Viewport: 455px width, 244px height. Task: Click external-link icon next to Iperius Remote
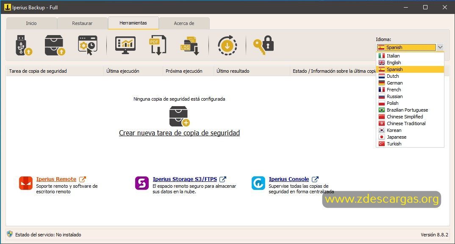coord(83,179)
